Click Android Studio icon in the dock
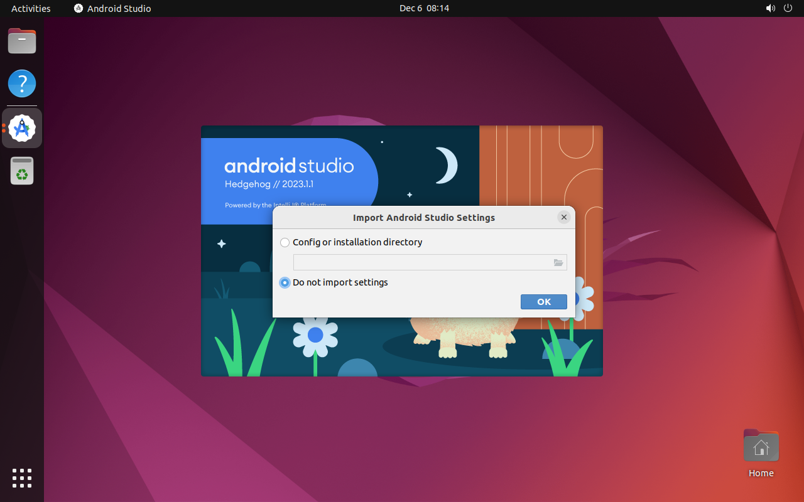804x502 pixels. pyautogui.click(x=22, y=128)
